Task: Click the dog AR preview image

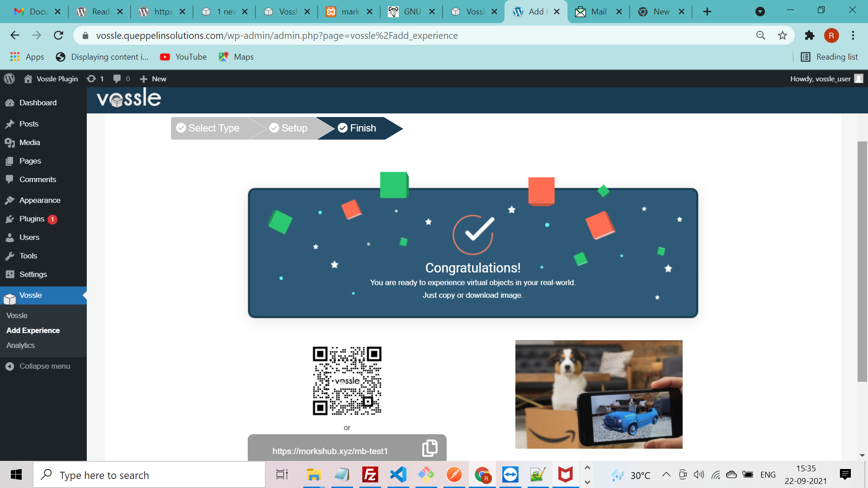Action: coord(599,394)
